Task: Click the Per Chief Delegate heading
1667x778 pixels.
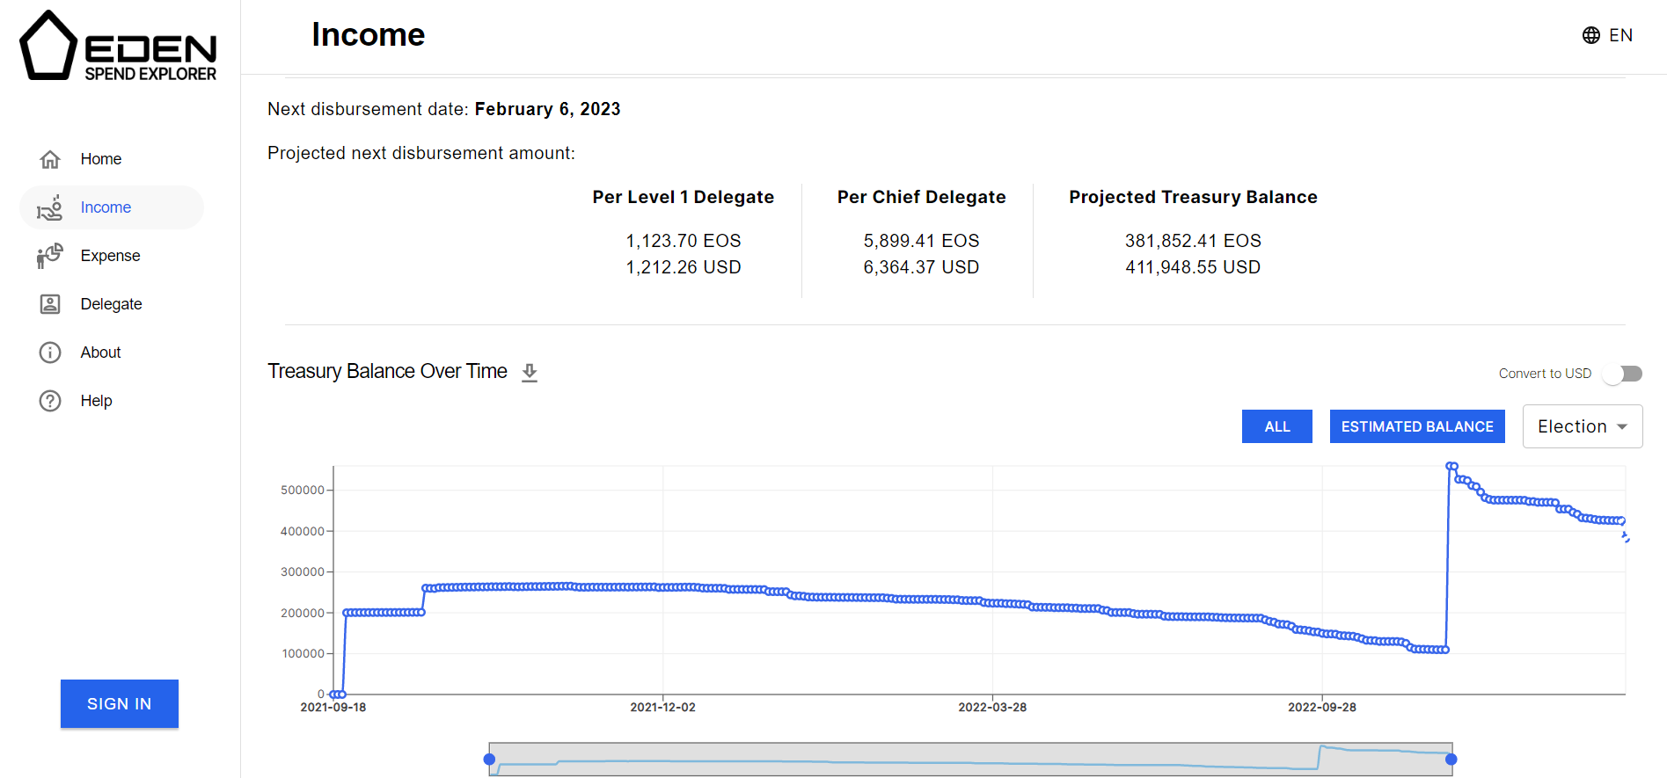Action: coord(921,197)
